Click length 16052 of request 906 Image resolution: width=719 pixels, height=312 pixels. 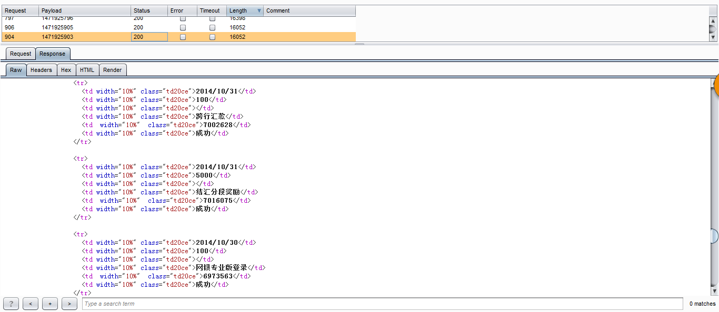(237, 27)
